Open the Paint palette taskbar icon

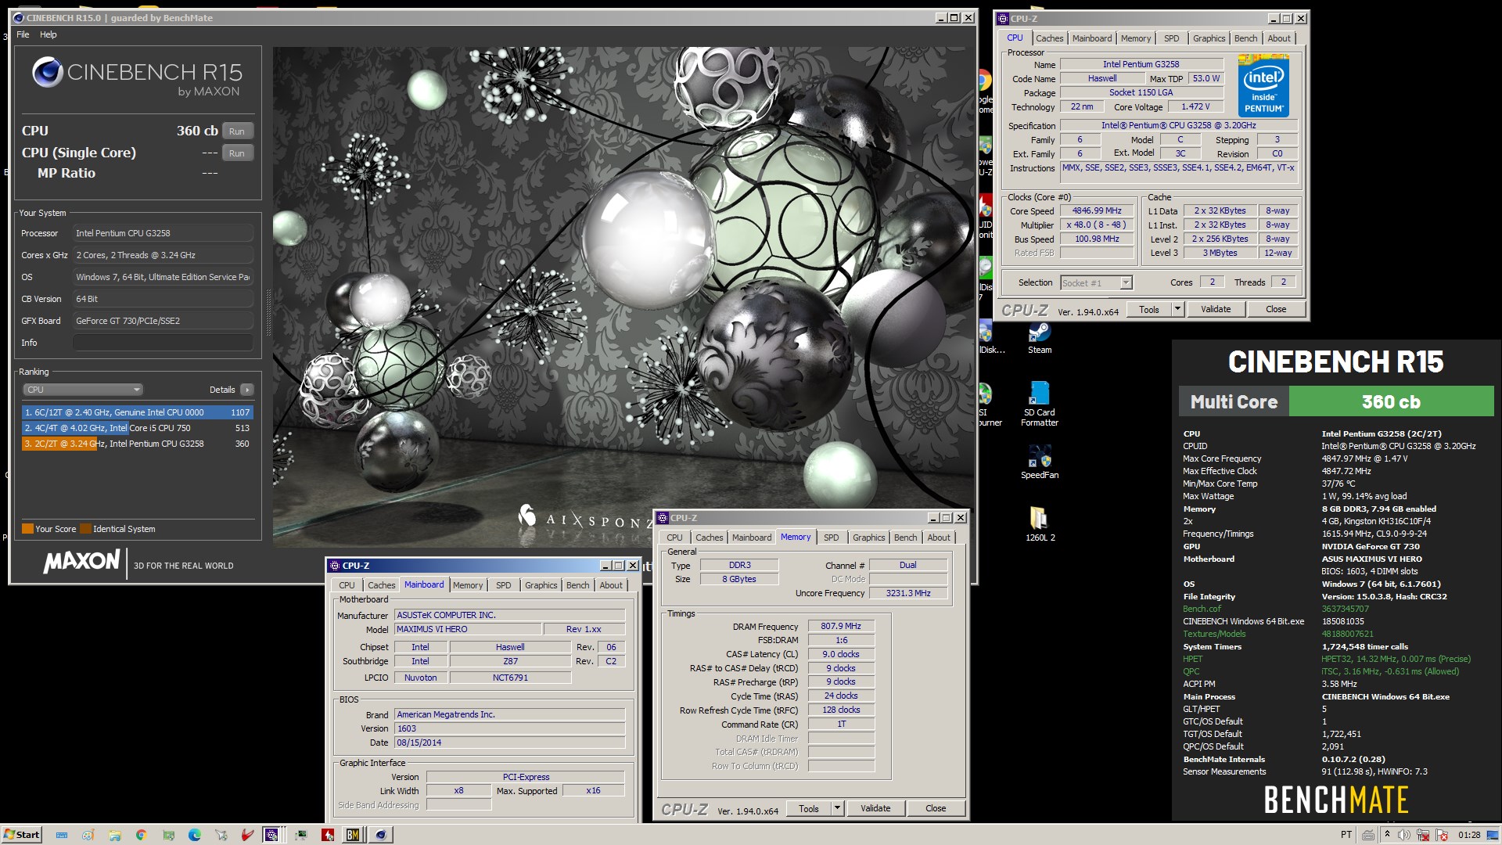[x=88, y=835]
